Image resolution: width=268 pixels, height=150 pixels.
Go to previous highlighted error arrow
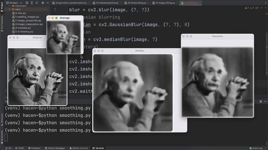[x=262, y=8]
